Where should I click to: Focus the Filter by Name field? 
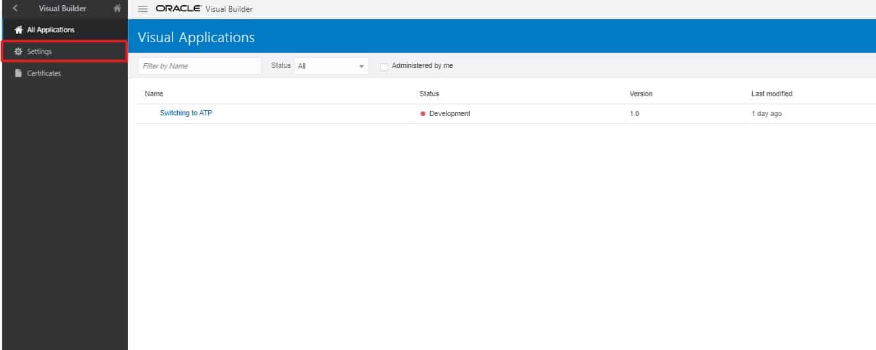click(x=200, y=66)
